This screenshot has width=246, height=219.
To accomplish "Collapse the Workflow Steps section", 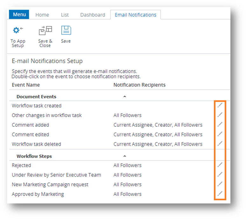I will pyautogui.click(x=125, y=156).
